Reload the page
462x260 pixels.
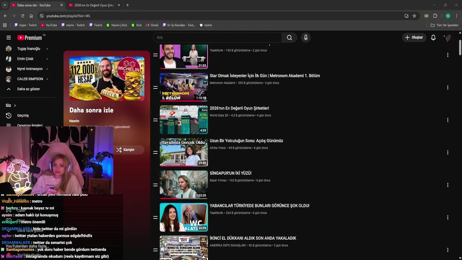click(22, 16)
